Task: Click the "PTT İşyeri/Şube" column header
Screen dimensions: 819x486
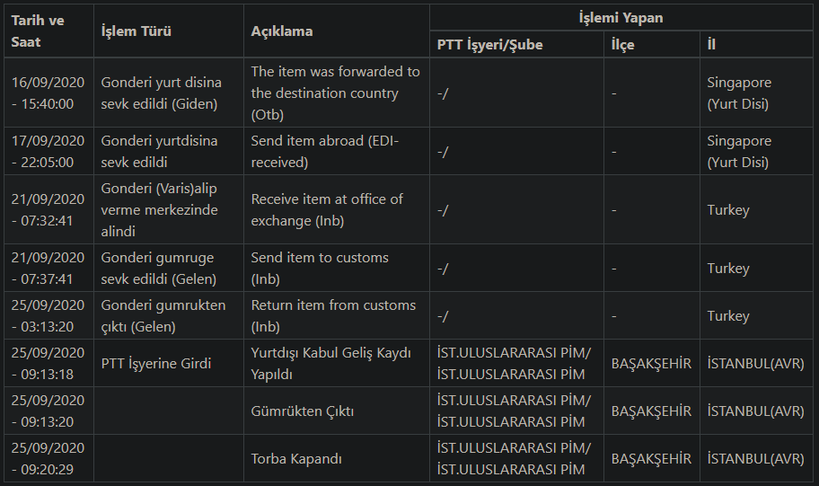Action: (x=490, y=44)
